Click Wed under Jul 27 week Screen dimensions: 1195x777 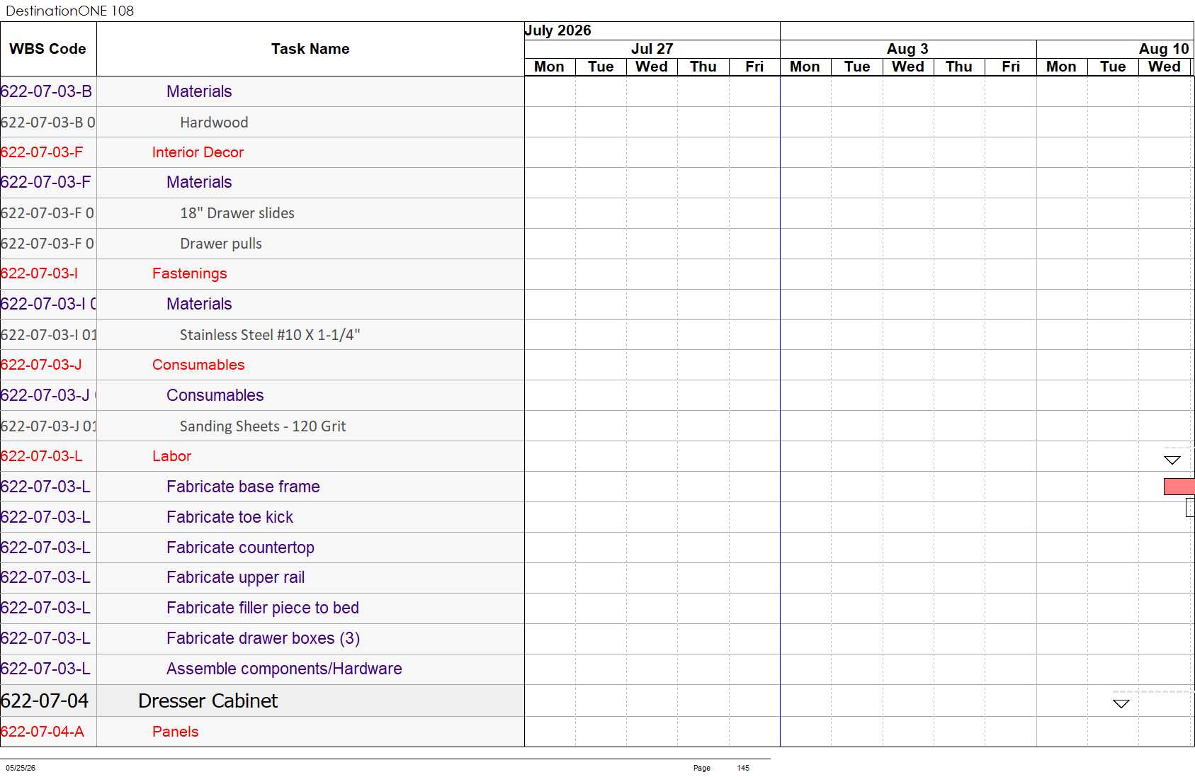(x=652, y=67)
